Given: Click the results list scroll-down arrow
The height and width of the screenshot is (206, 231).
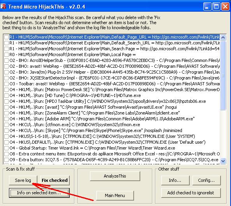Looking at the screenshot, I should pos(223,161).
